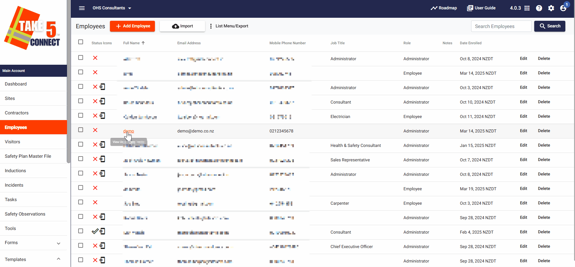The height and width of the screenshot is (267, 575).
Task: Click the sidebar vertical scrollbar
Action: point(69,81)
